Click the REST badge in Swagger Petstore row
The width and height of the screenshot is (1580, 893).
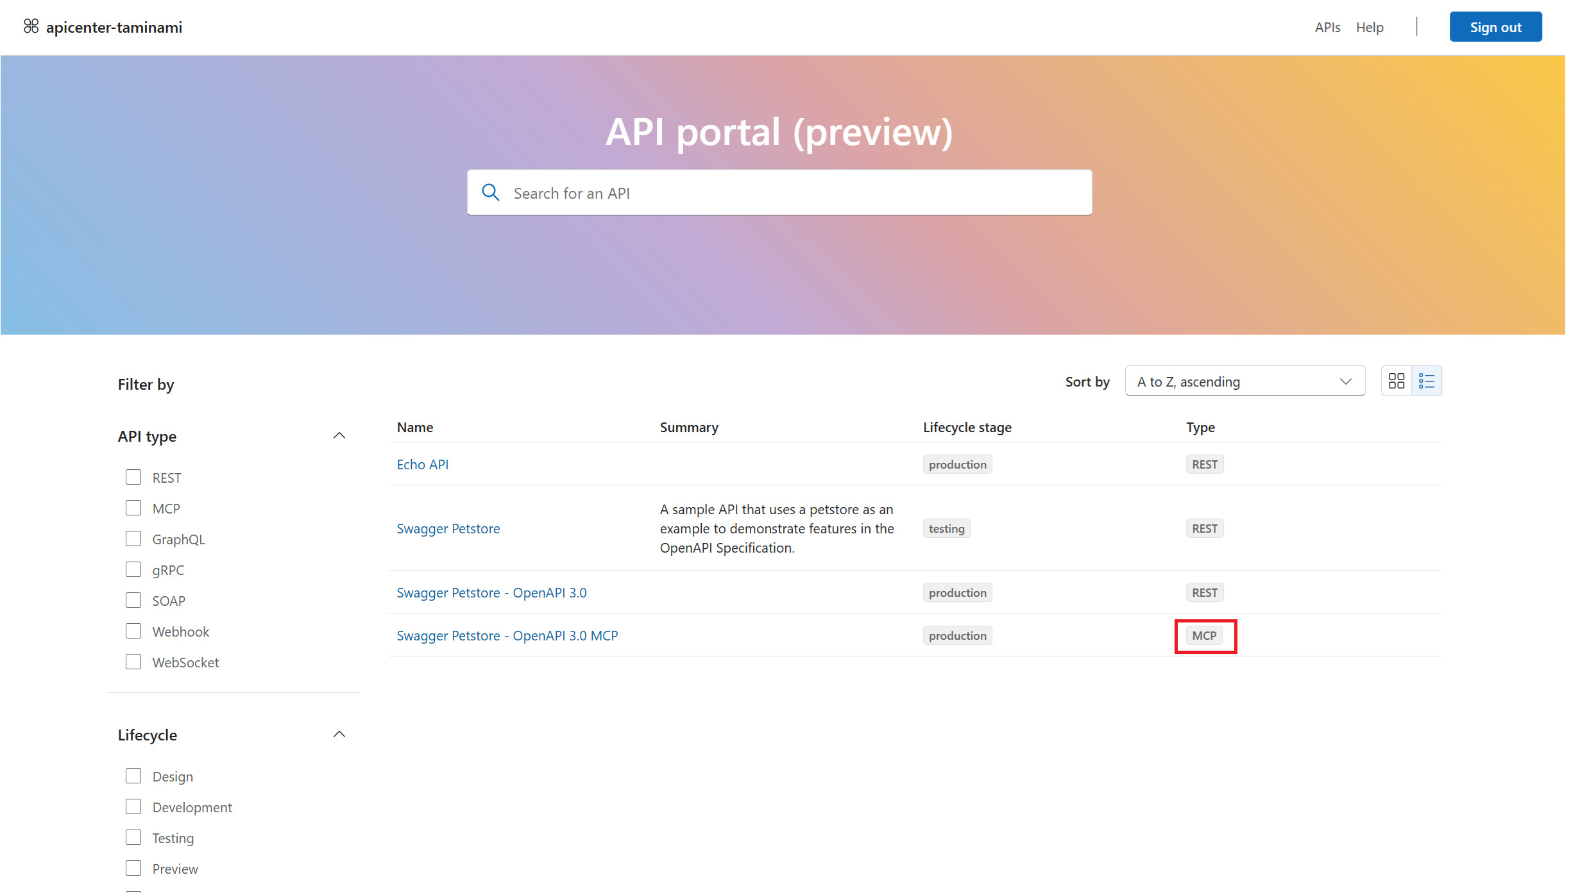[1204, 528]
